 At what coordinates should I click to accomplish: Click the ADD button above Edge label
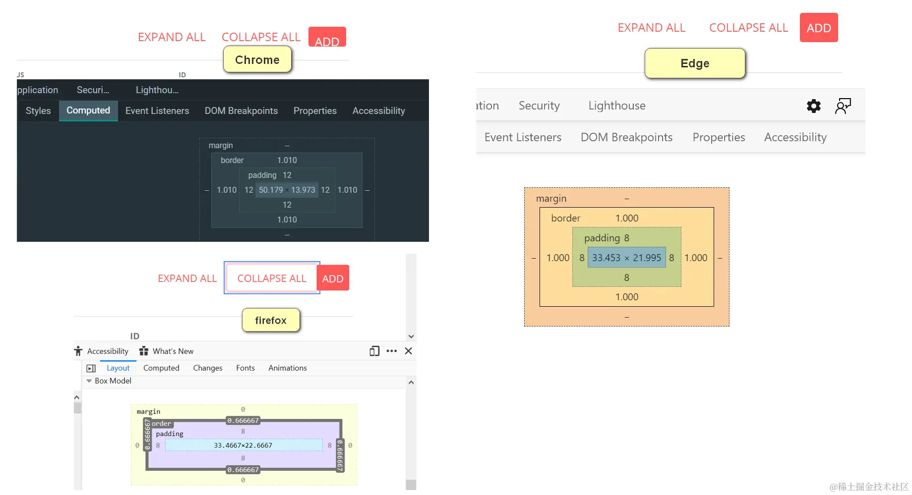818,28
